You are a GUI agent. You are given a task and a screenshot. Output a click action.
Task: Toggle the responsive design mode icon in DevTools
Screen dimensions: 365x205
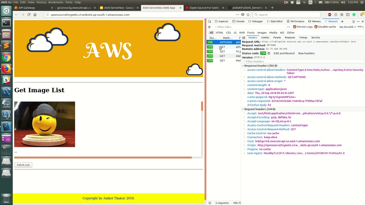point(354,21)
